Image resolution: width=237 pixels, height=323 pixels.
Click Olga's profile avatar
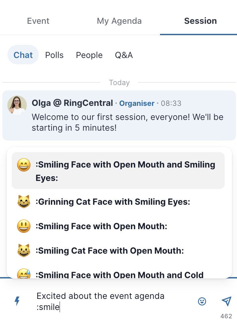tap(17, 105)
